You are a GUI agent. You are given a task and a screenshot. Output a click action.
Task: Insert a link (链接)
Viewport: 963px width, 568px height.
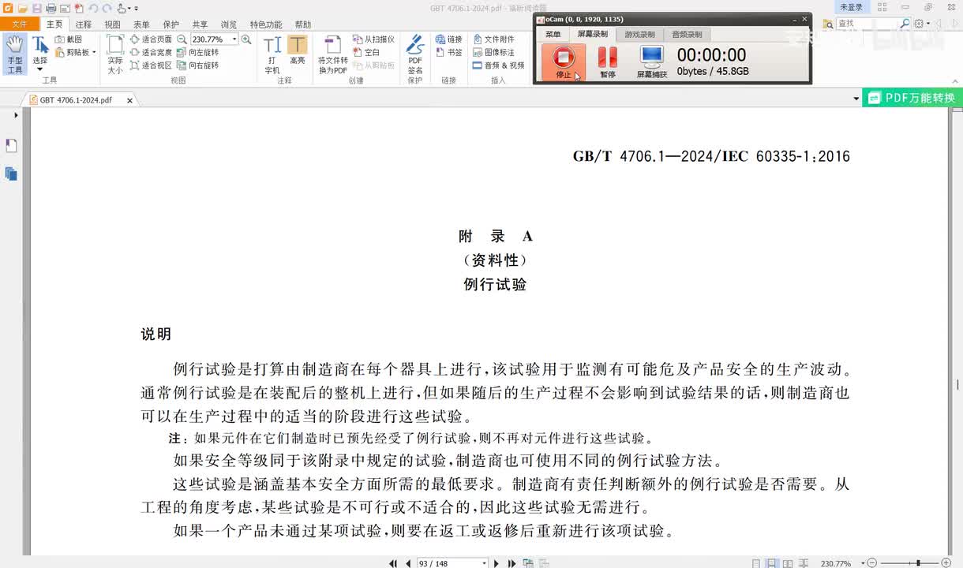pyautogui.click(x=448, y=39)
